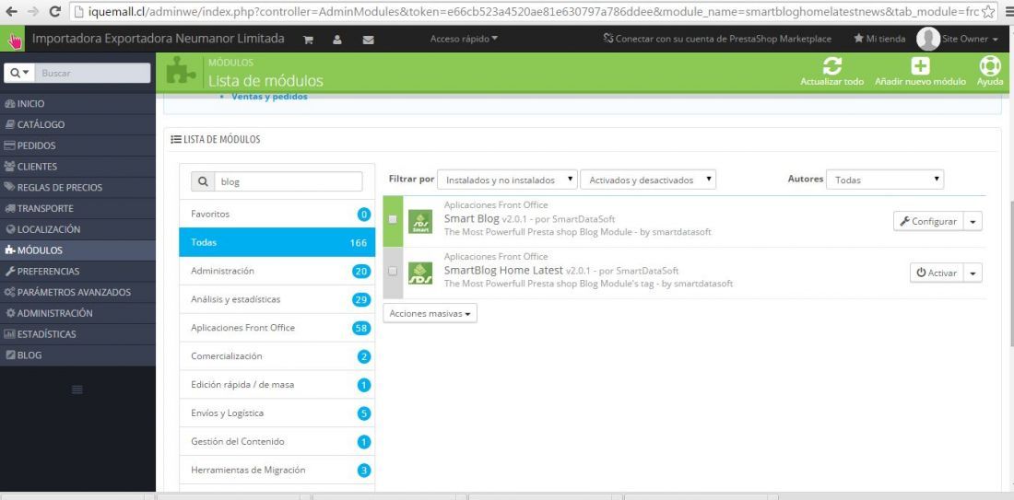Select the Comercialización category
This screenshot has width=1014, height=500.
point(277,356)
